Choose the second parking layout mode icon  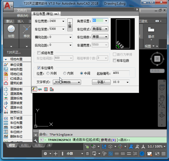coord(40,89)
